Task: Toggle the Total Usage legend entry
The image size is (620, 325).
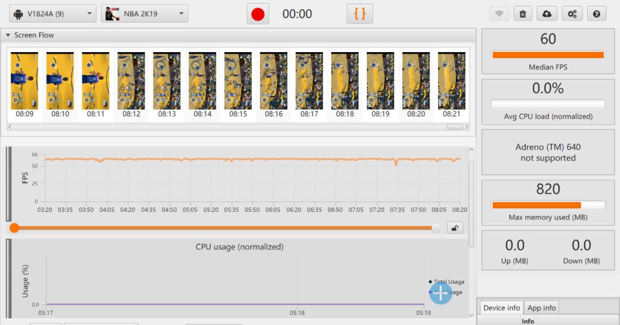Action: pos(447,281)
